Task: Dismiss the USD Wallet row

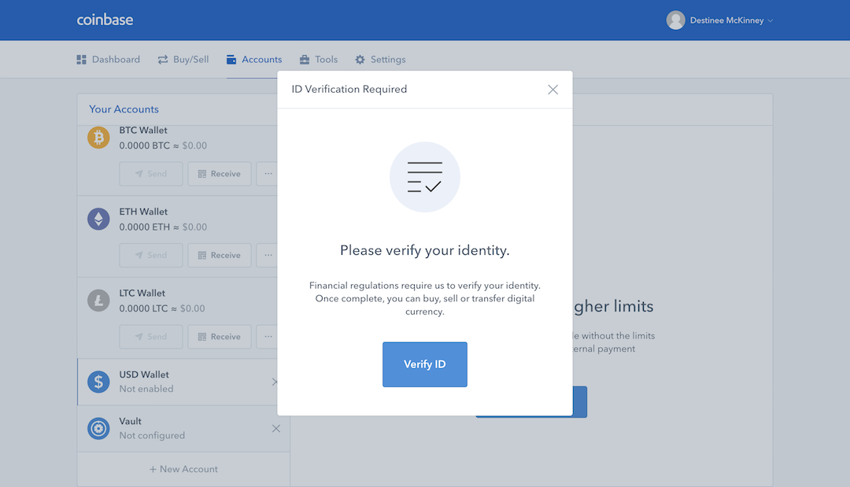Action: 275,382
